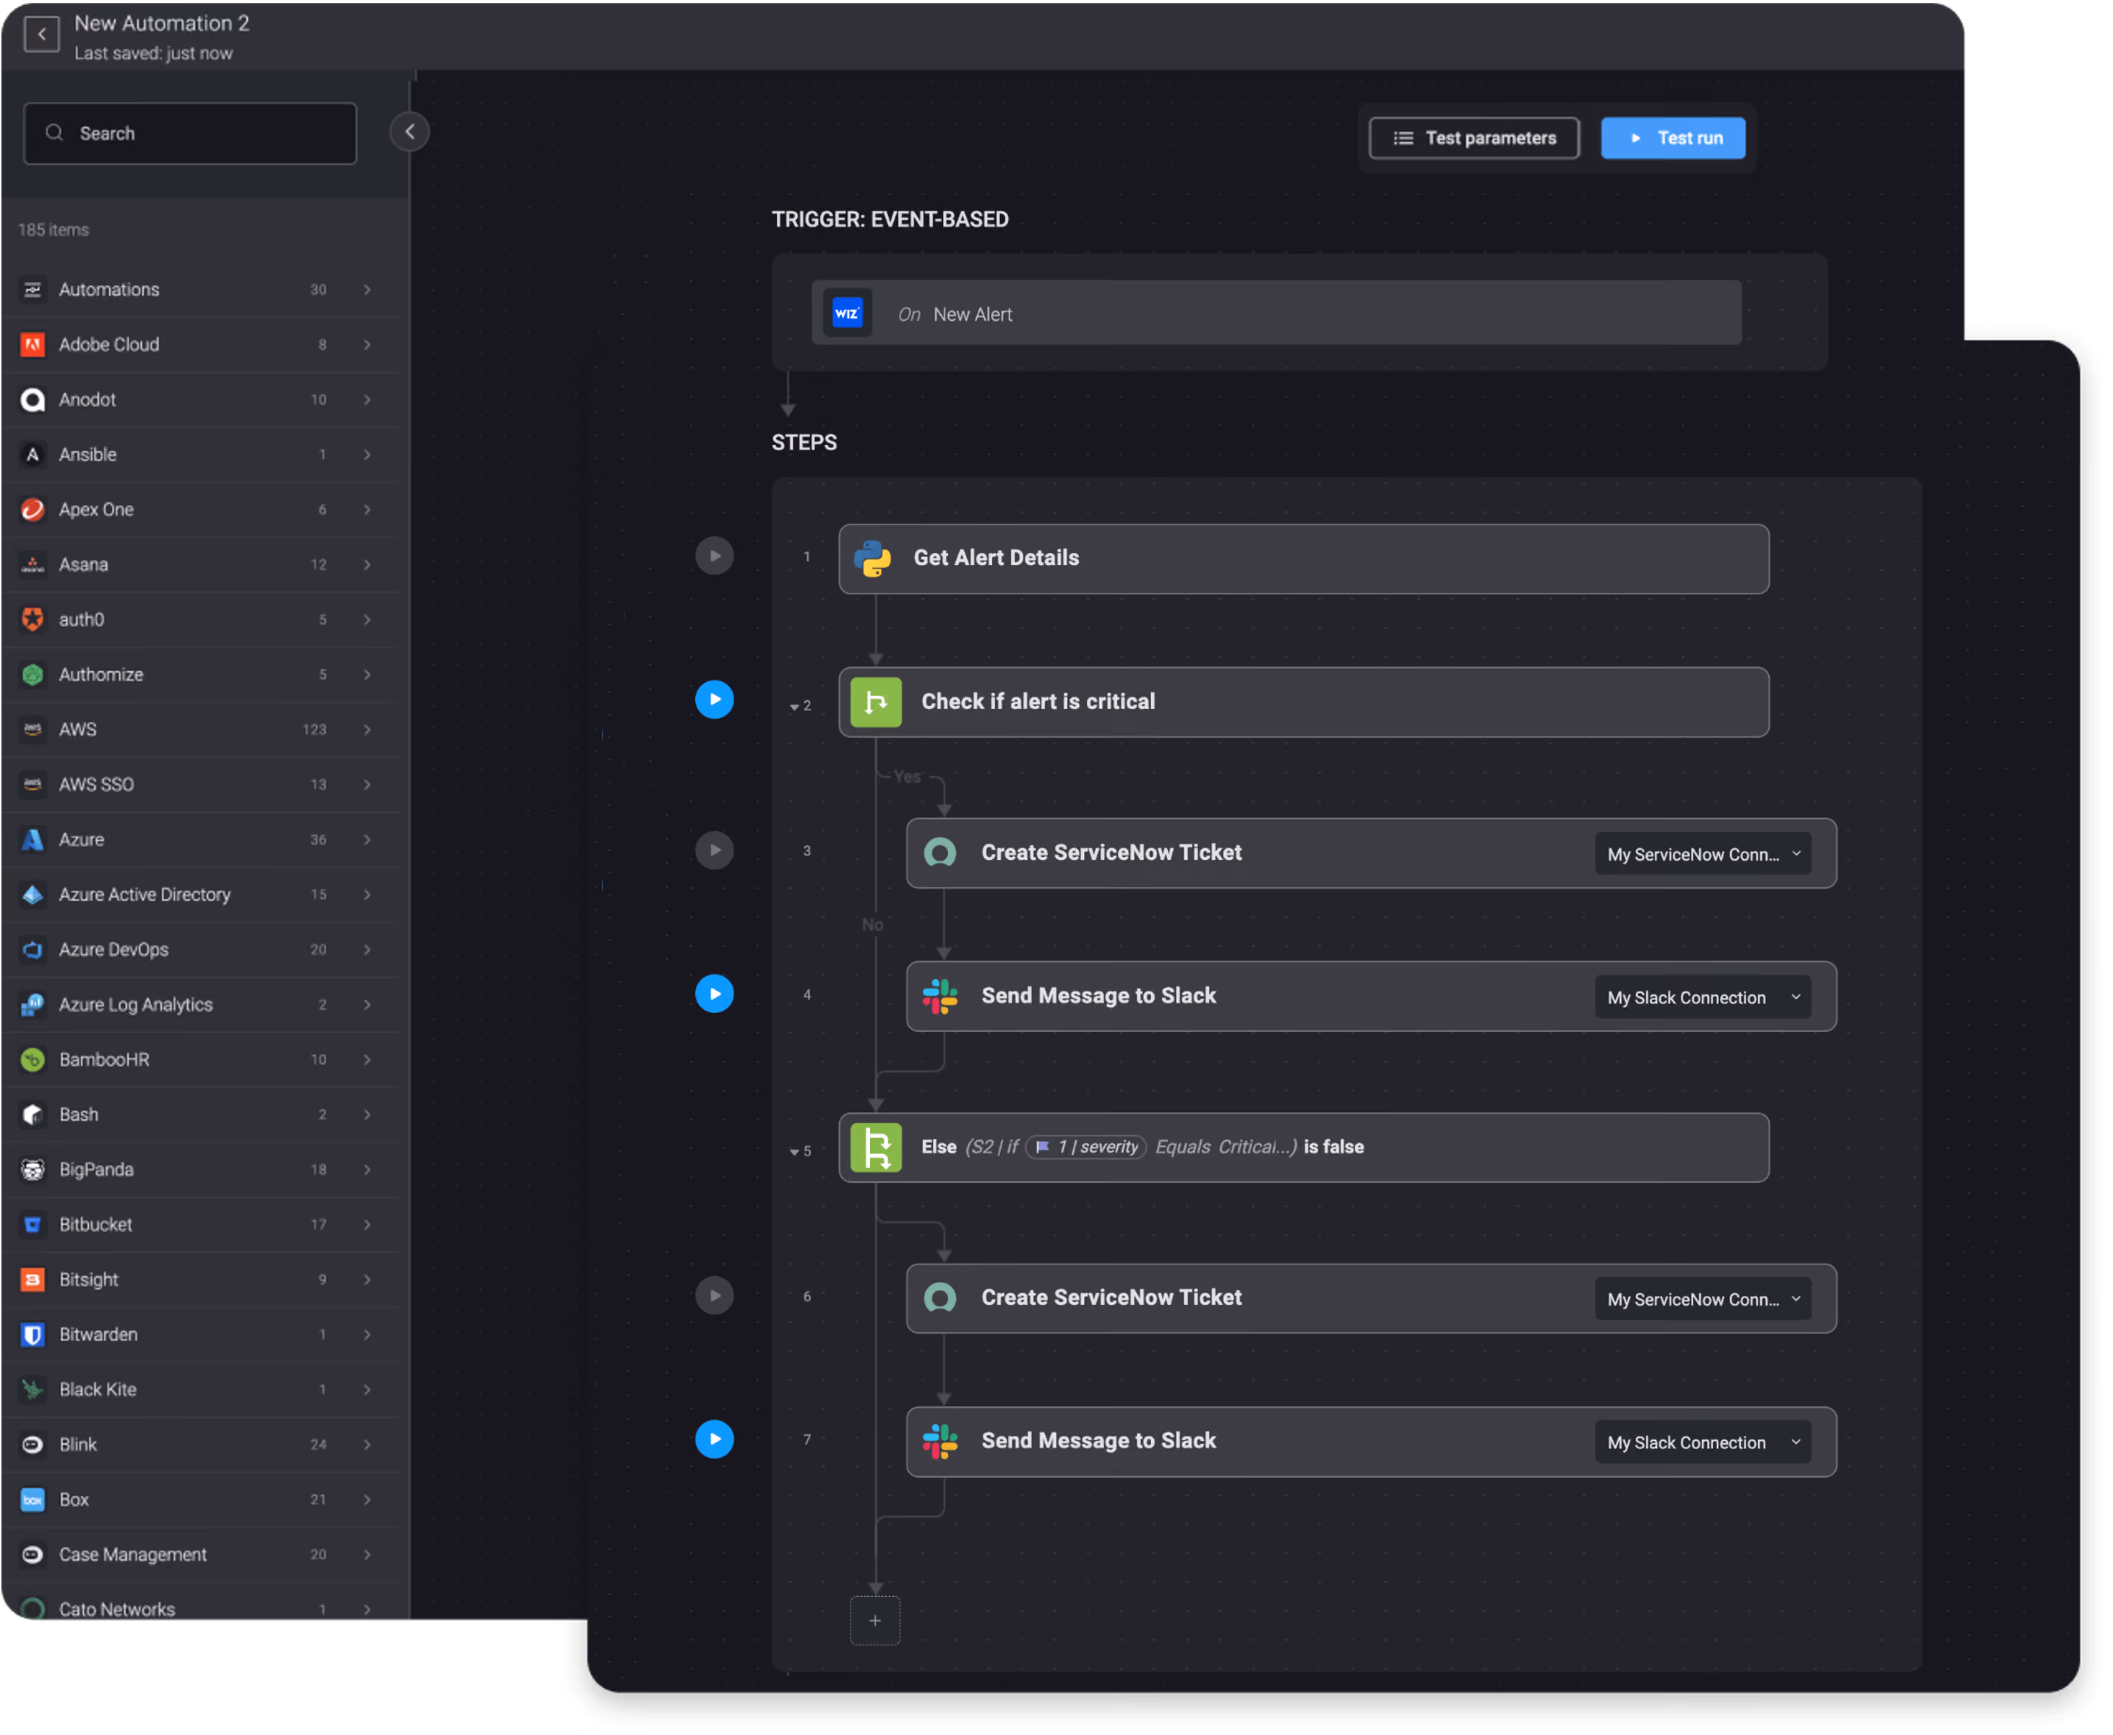Open the Check if alert is critical step
Screen dimensions: 2113x1735
1305,704
